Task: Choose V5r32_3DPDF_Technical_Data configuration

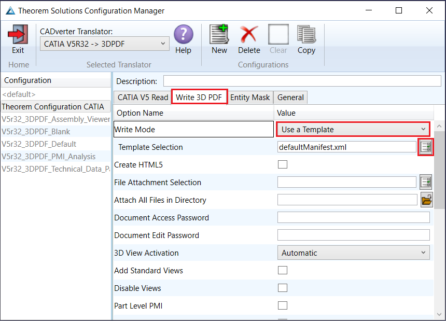Action: 56,169
